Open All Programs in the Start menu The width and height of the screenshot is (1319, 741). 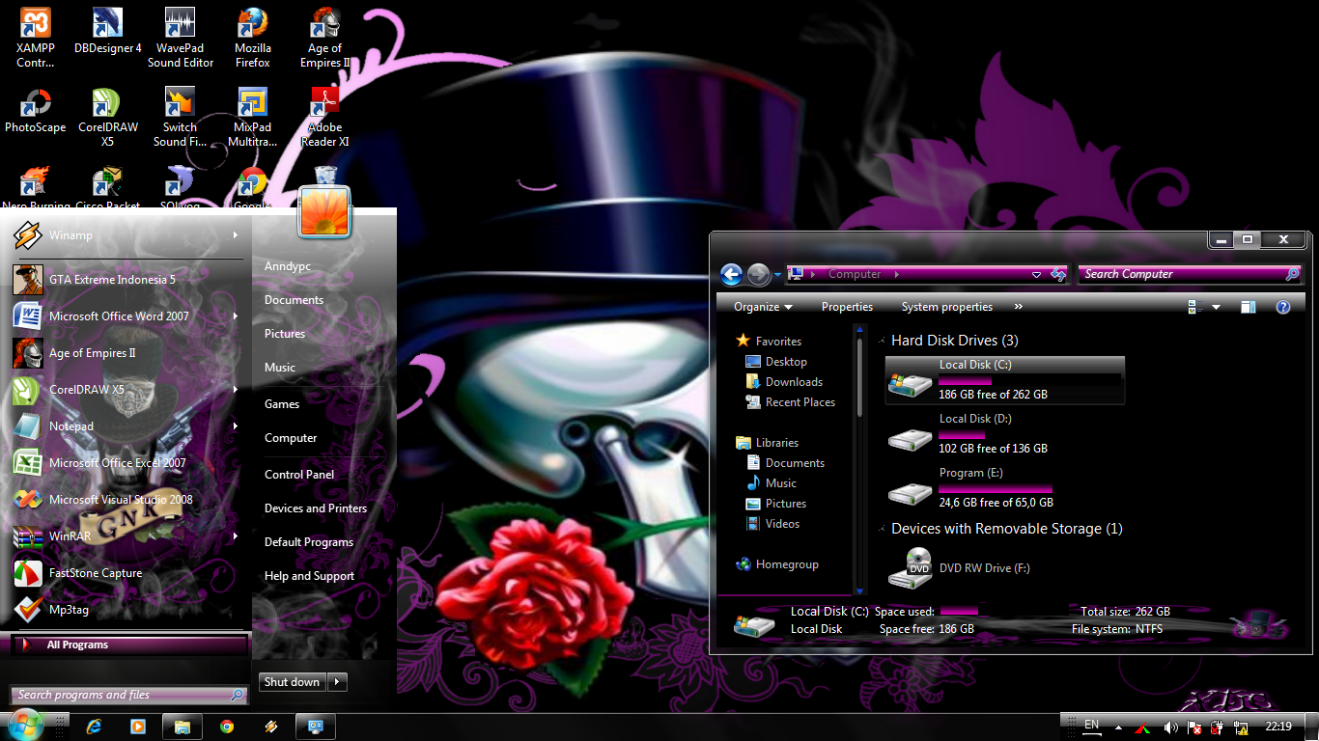coord(129,645)
